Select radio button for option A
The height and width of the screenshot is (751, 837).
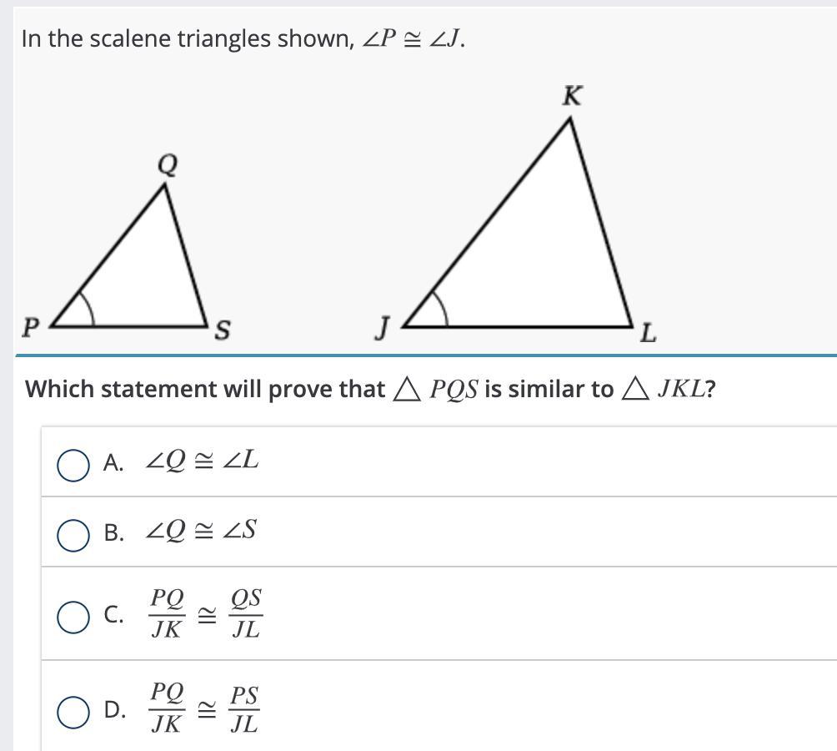pyautogui.click(x=73, y=465)
